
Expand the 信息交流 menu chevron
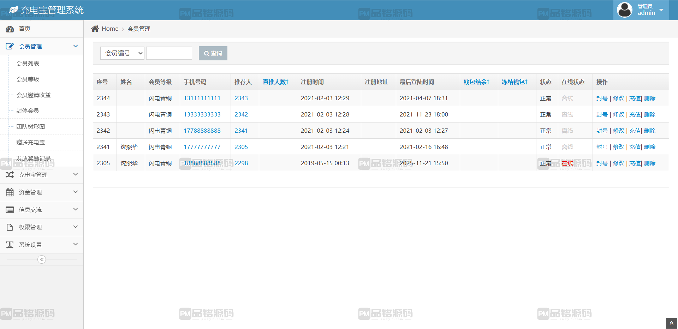(x=76, y=209)
